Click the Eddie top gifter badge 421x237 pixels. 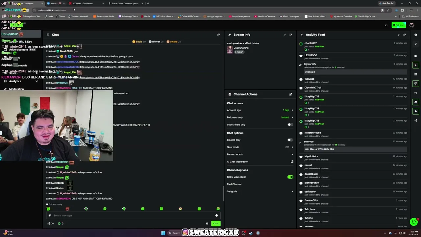[x=139, y=42]
